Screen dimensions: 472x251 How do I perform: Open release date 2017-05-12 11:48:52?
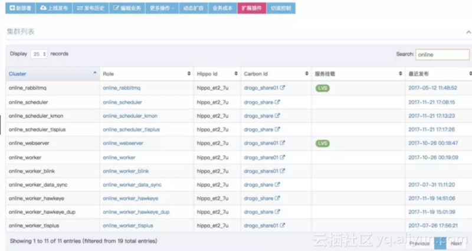point(432,87)
